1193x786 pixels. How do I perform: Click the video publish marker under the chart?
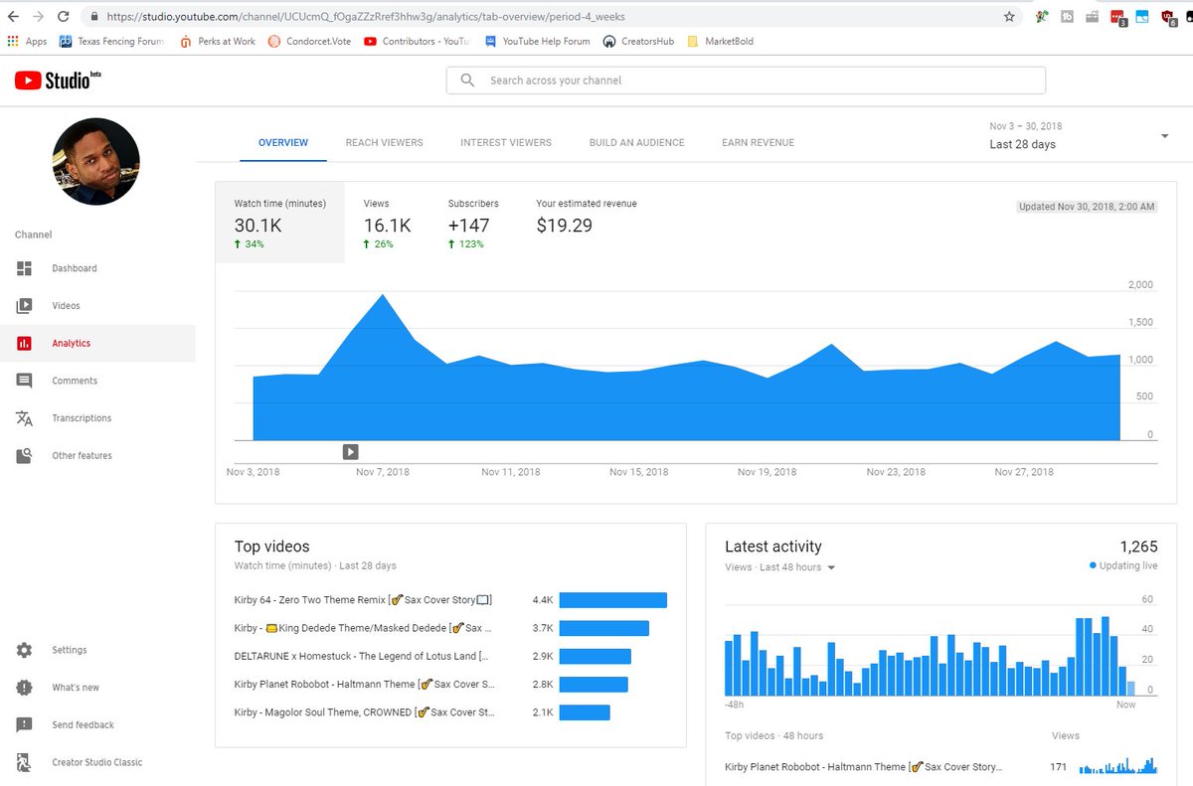click(350, 452)
